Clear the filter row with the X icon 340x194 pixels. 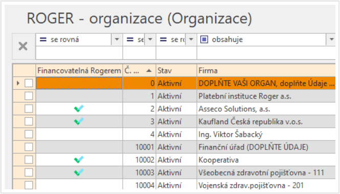pyautogui.click(x=23, y=46)
